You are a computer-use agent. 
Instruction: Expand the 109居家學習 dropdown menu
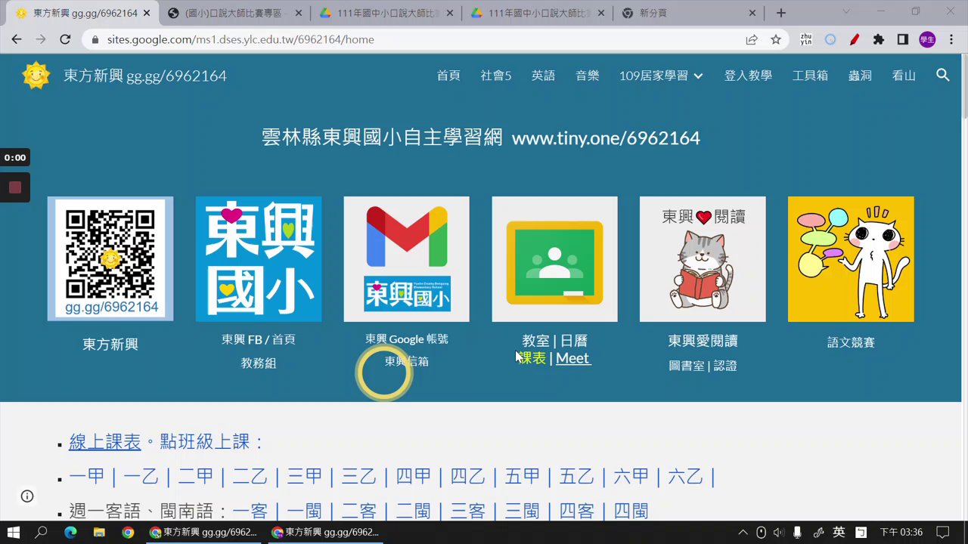pos(661,76)
